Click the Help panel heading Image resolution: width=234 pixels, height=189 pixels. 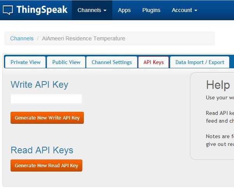click(x=218, y=85)
